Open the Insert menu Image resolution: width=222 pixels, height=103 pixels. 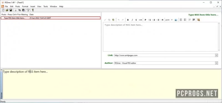pos(33,6)
